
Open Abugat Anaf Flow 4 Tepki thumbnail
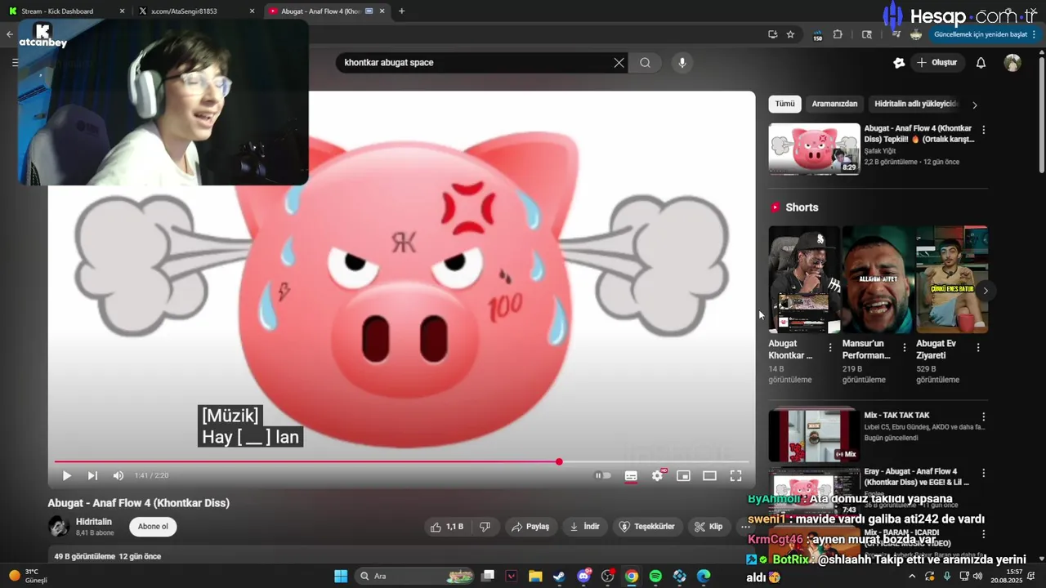click(x=814, y=149)
